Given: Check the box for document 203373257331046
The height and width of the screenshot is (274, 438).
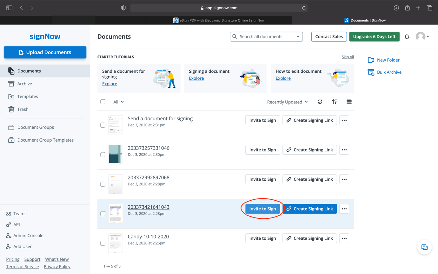Looking at the screenshot, I should (103, 155).
